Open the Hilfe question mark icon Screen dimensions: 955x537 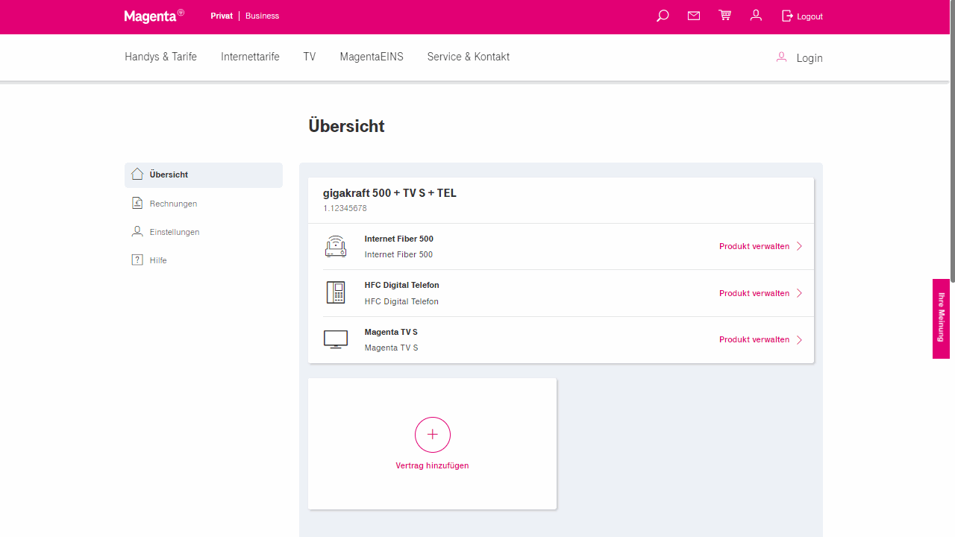(137, 260)
